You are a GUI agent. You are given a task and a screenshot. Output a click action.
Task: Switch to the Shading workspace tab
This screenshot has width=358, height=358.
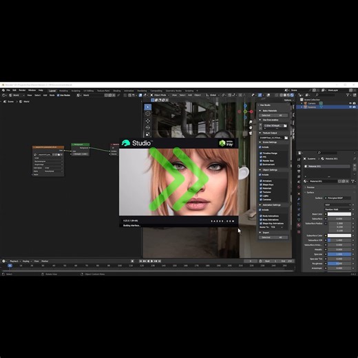point(116,91)
